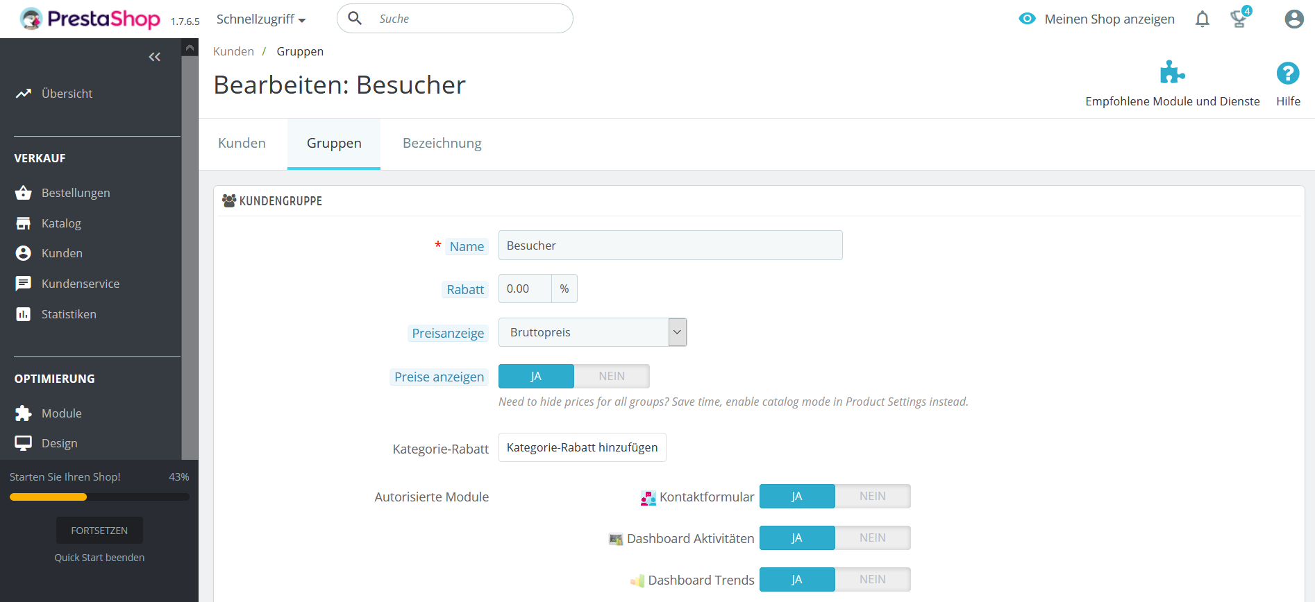The width and height of the screenshot is (1315, 602).
Task: Click the FORTSETZEN button
Action: 99,531
